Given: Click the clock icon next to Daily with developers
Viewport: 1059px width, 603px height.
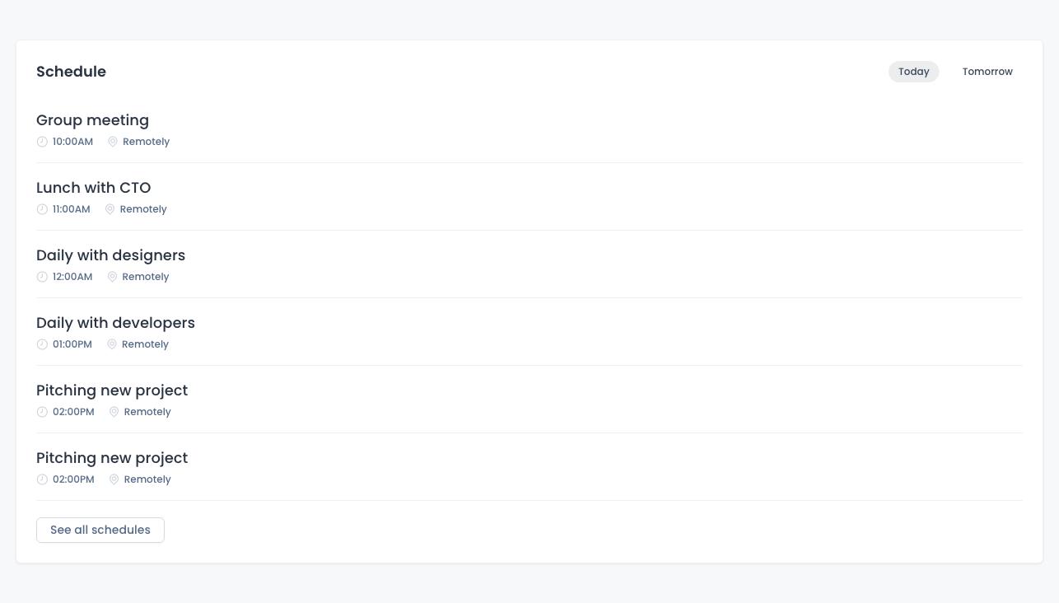Looking at the screenshot, I should pyautogui.click(x=42, y=344).
